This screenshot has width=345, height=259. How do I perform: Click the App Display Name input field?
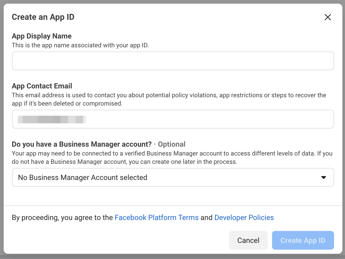pos(173,61)
